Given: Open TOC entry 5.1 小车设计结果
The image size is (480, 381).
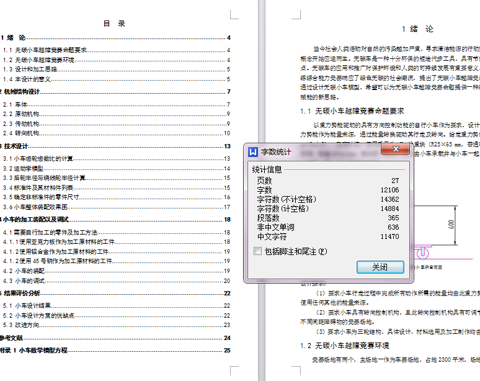Looking at the screenshot, I should 117,306.
